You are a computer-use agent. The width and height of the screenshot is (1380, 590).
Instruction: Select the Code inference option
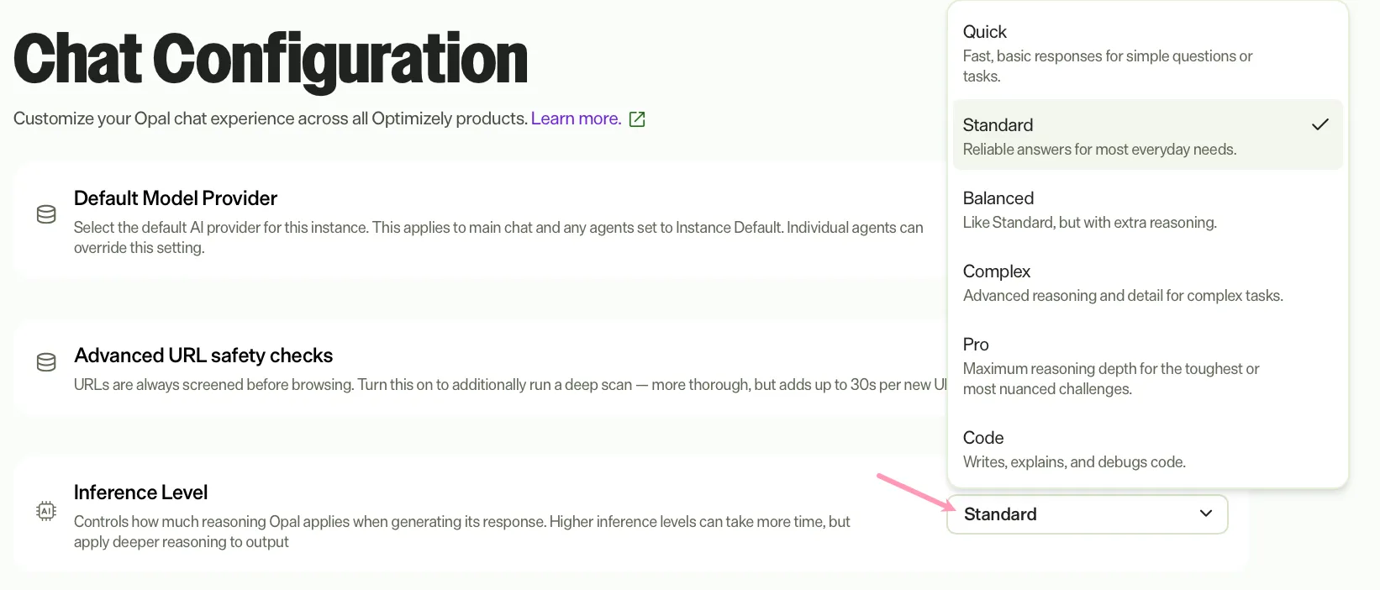[x=1147, y=449]
